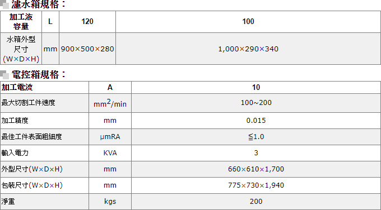The height and width of the screenshot is (210, 381).
Task: Click the 水箱外型尺寸 row label
Action: pyautogui.click(x=21, y=49)
